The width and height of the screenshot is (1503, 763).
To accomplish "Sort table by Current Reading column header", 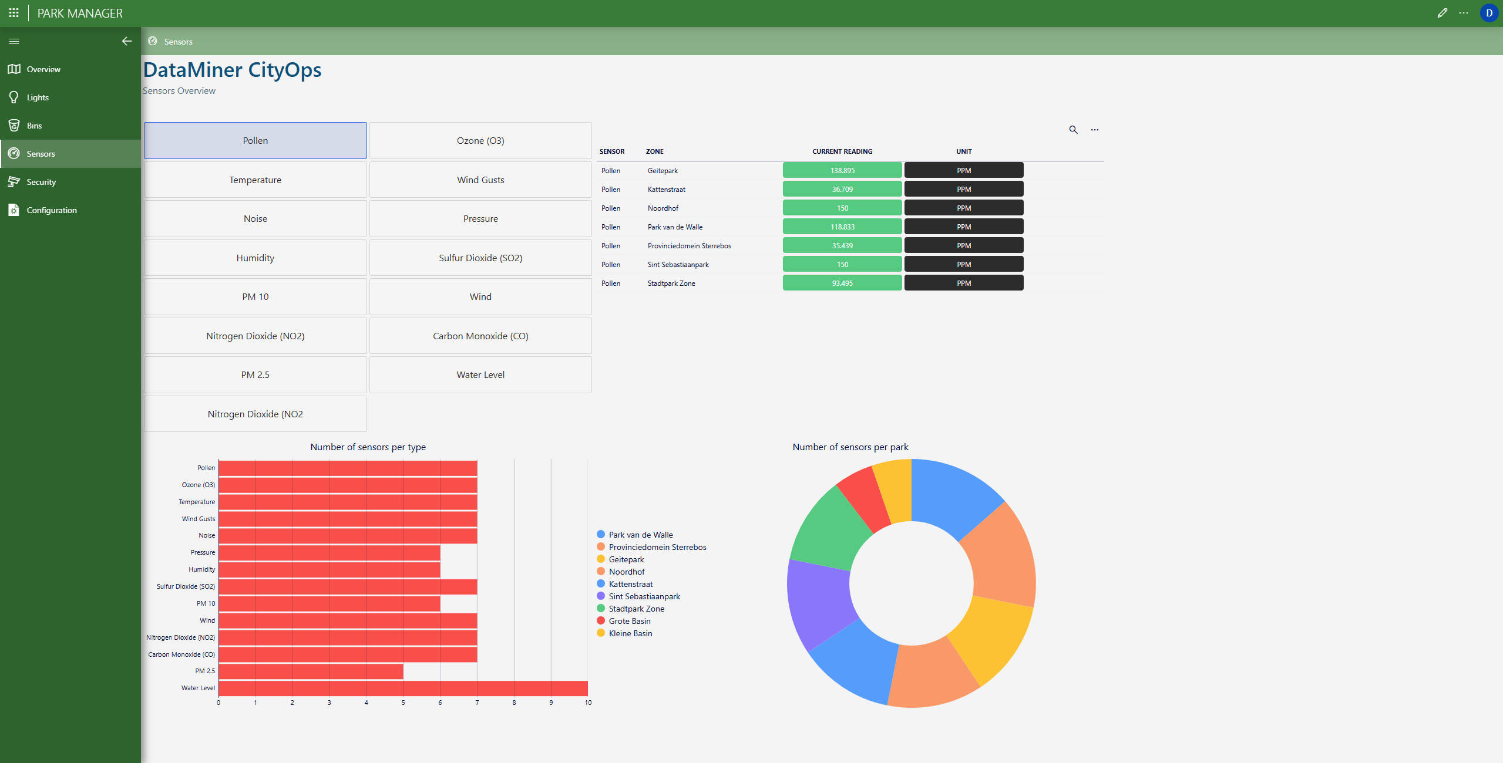I will point(842,151).
